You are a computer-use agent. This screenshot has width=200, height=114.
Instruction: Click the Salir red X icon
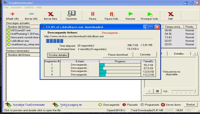170,14
